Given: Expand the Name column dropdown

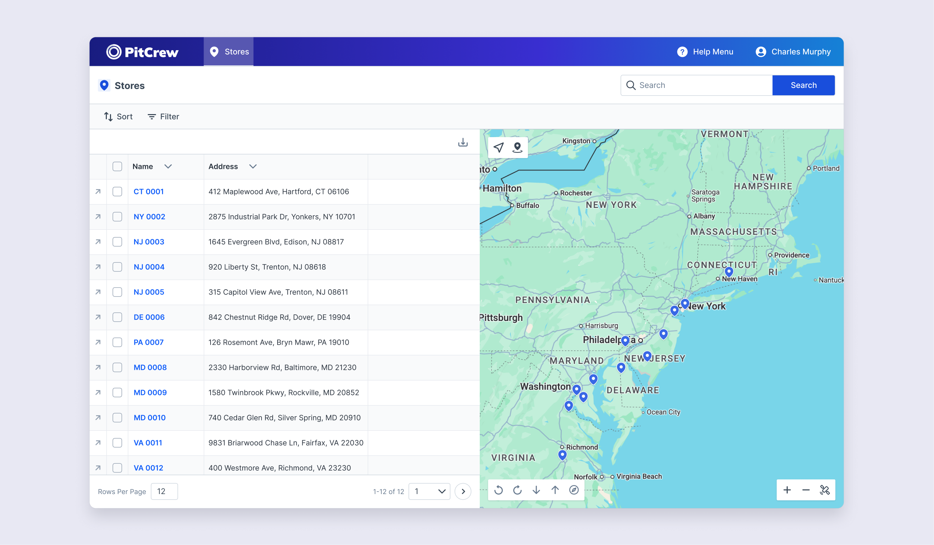Looking at the screenshot, I should tap(168, 166).
